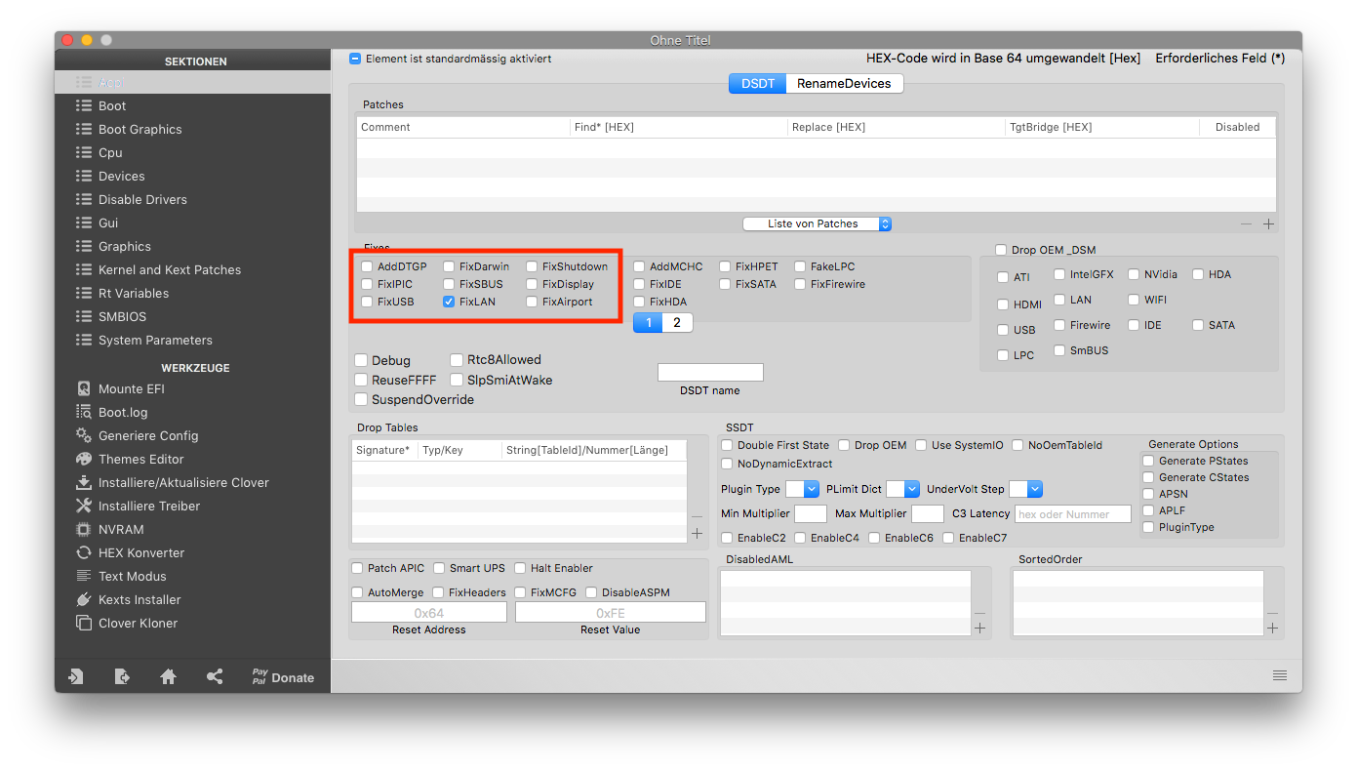
Task: Click the Reset Address field
Action: click(x=429, y=612)
